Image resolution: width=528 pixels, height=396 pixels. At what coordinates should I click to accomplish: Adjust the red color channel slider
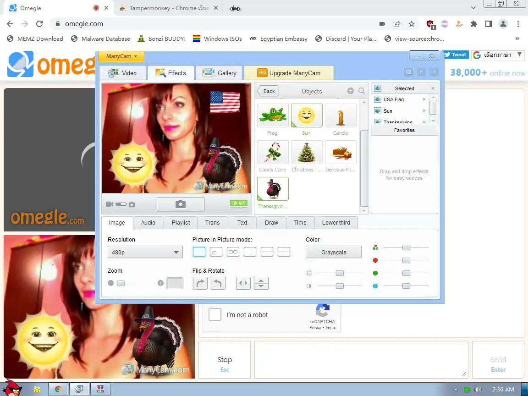click(406, 260)
